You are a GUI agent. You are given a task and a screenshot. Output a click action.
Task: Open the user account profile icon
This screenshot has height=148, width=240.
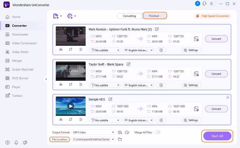(197, 3)
